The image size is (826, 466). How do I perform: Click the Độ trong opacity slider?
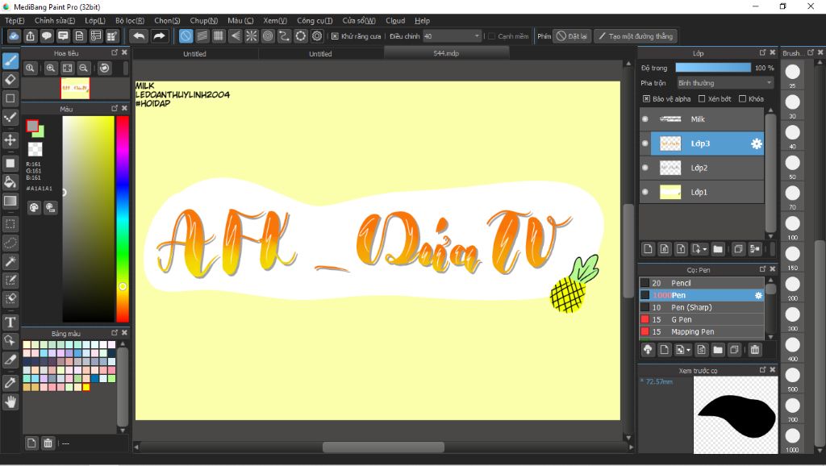713,68
